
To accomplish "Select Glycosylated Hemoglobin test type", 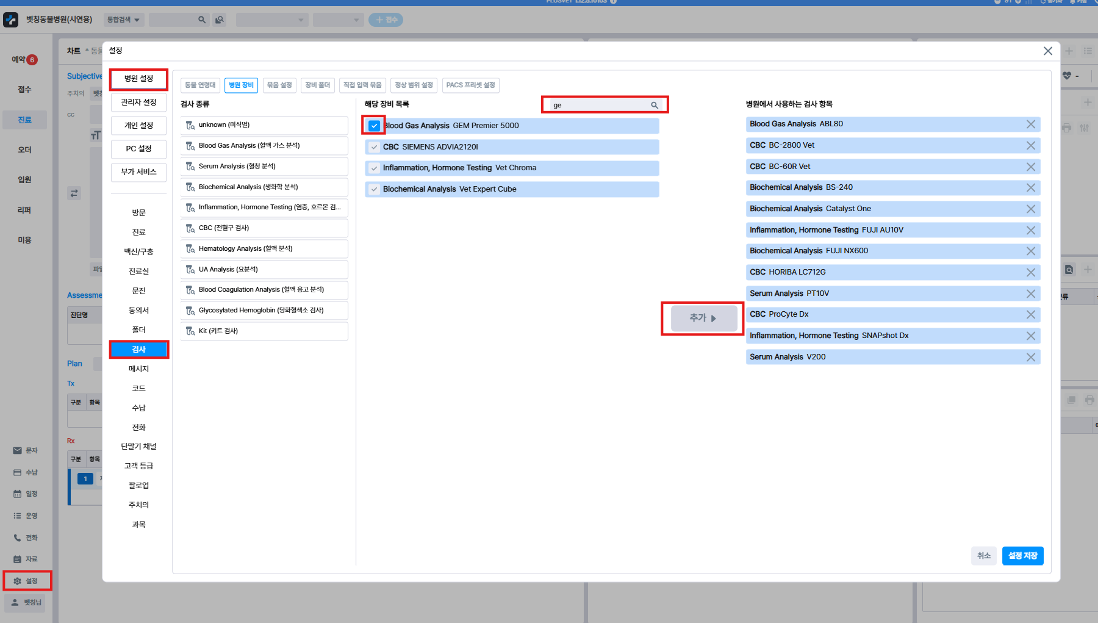I will 264,311.
